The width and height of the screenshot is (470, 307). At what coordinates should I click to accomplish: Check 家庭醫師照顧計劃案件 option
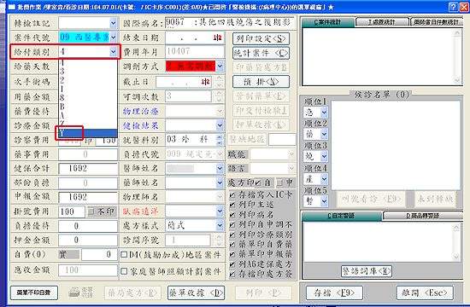(124, 271)
